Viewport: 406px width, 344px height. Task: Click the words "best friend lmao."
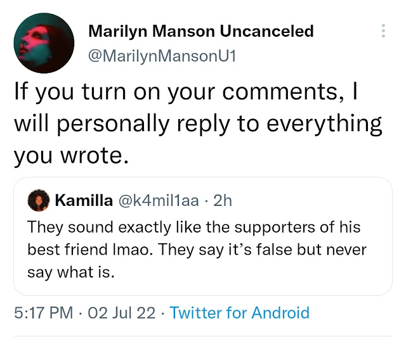coord(90,249)
